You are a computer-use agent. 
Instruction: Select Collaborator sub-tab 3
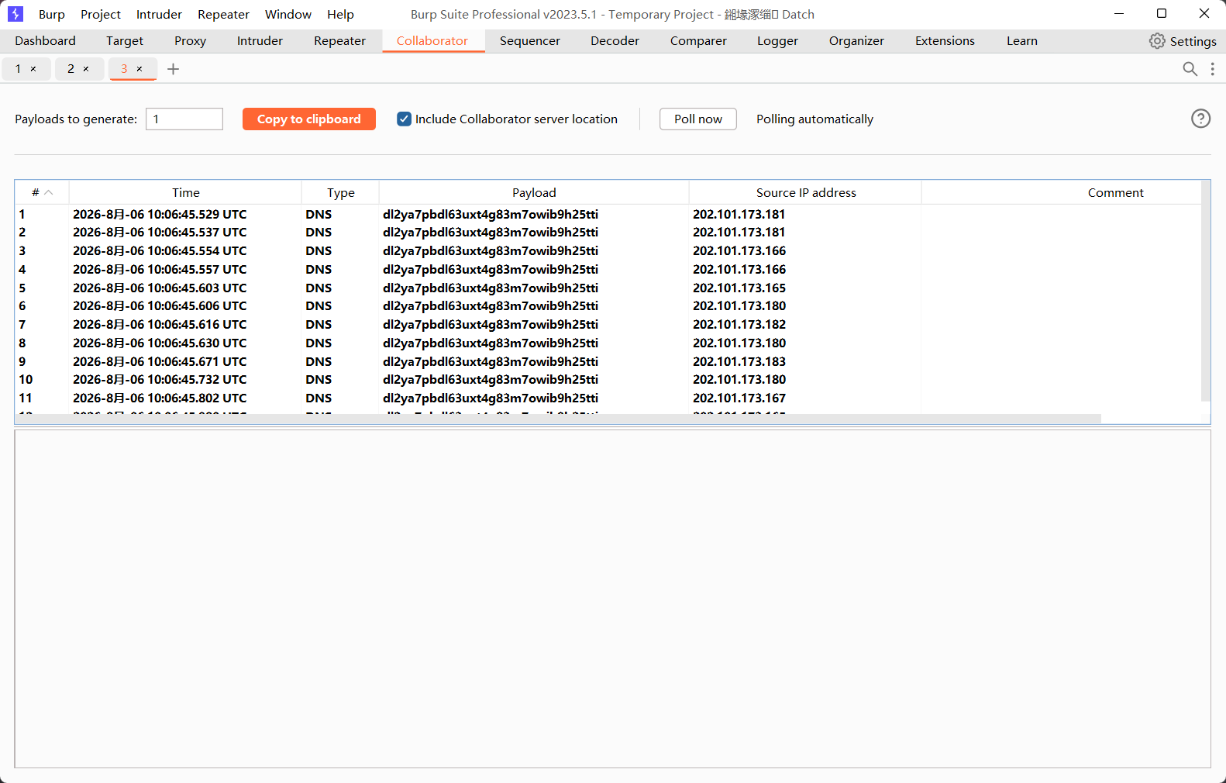pyautogui.click(x=124, y=69)
